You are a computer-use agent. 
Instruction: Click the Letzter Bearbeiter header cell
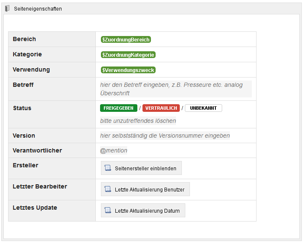point(52,190)
